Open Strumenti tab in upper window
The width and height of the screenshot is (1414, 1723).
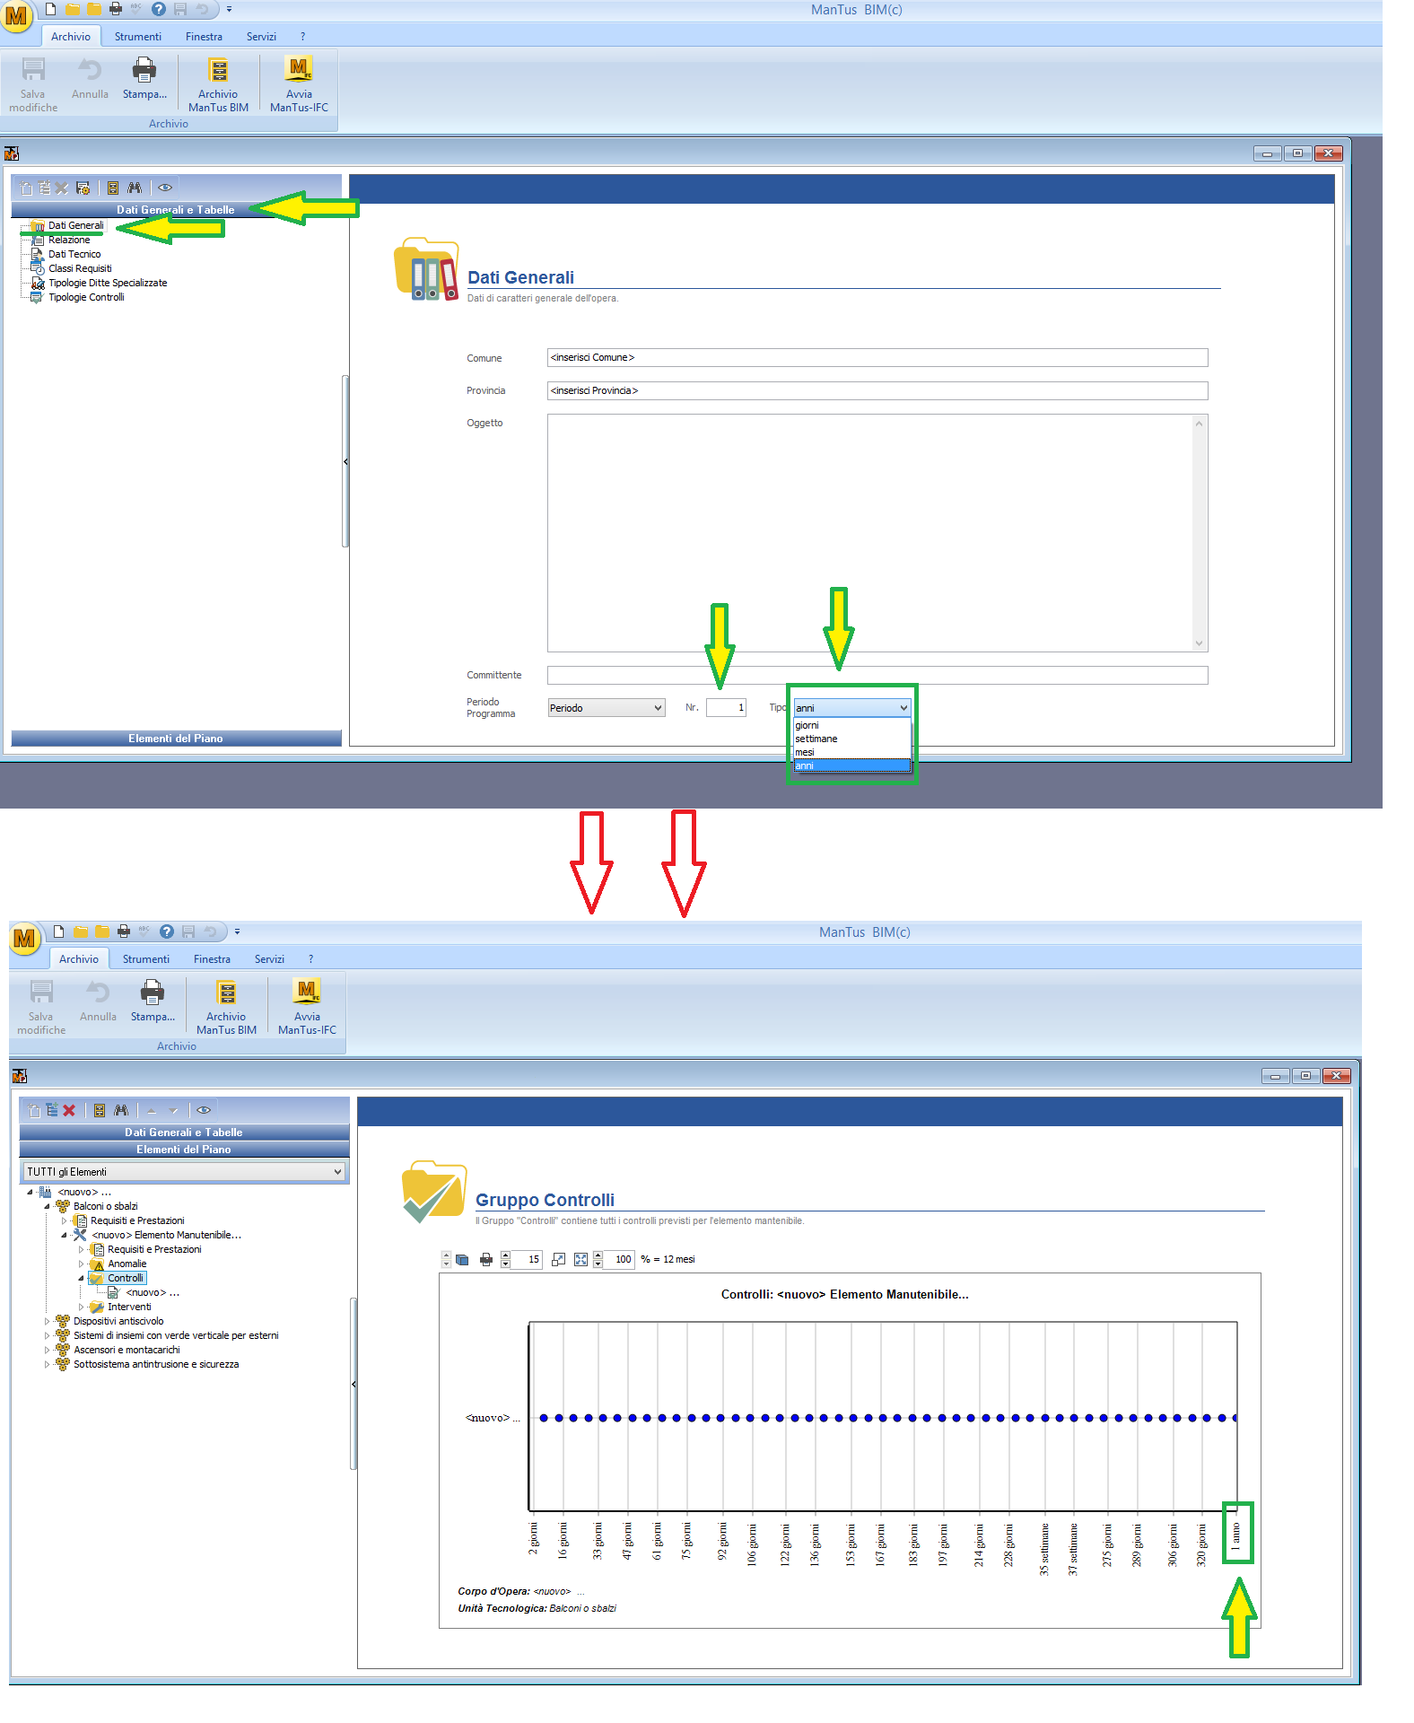[138, 37]
